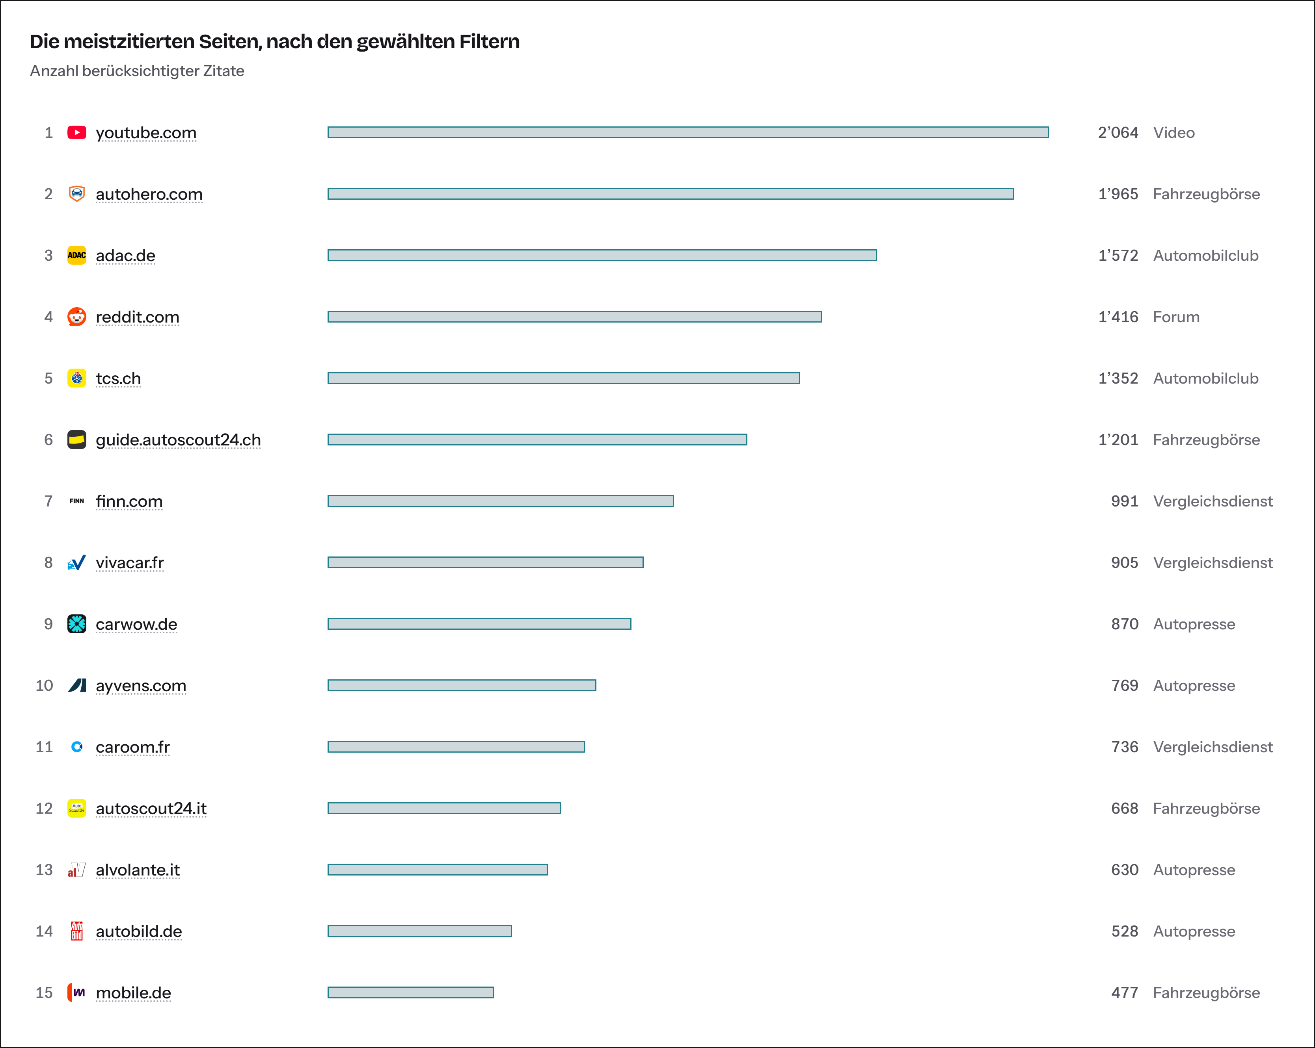Click the Autohero shield icon
This screenshot has width=1315, height=1048.
[76, 194]
